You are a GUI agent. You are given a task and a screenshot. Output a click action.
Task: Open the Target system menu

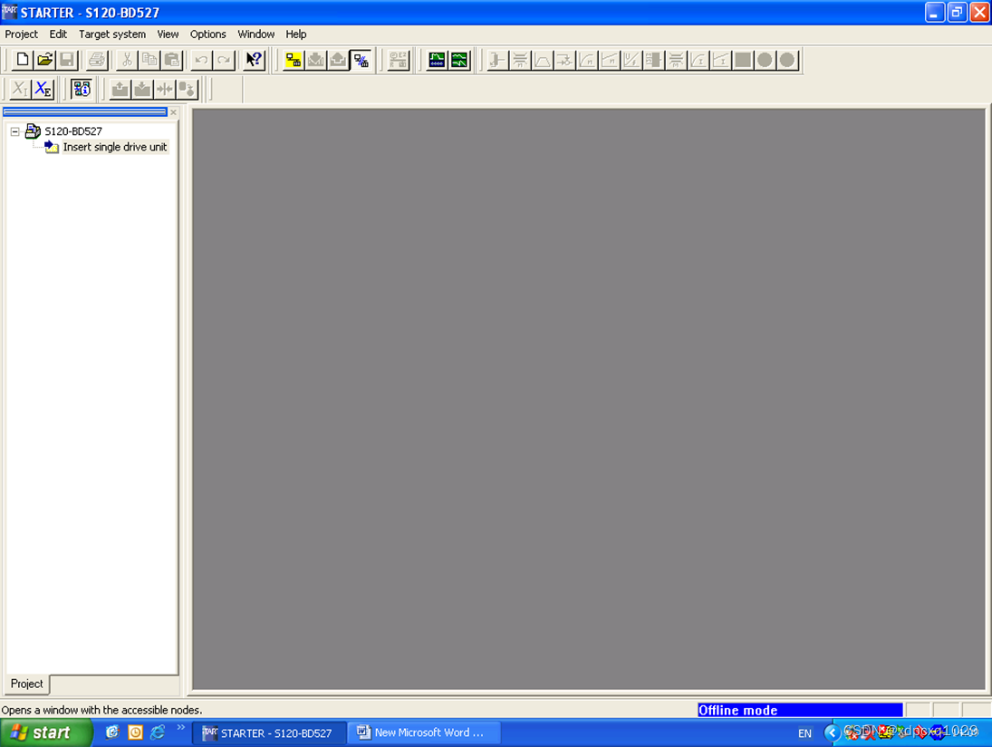[112, 34]
